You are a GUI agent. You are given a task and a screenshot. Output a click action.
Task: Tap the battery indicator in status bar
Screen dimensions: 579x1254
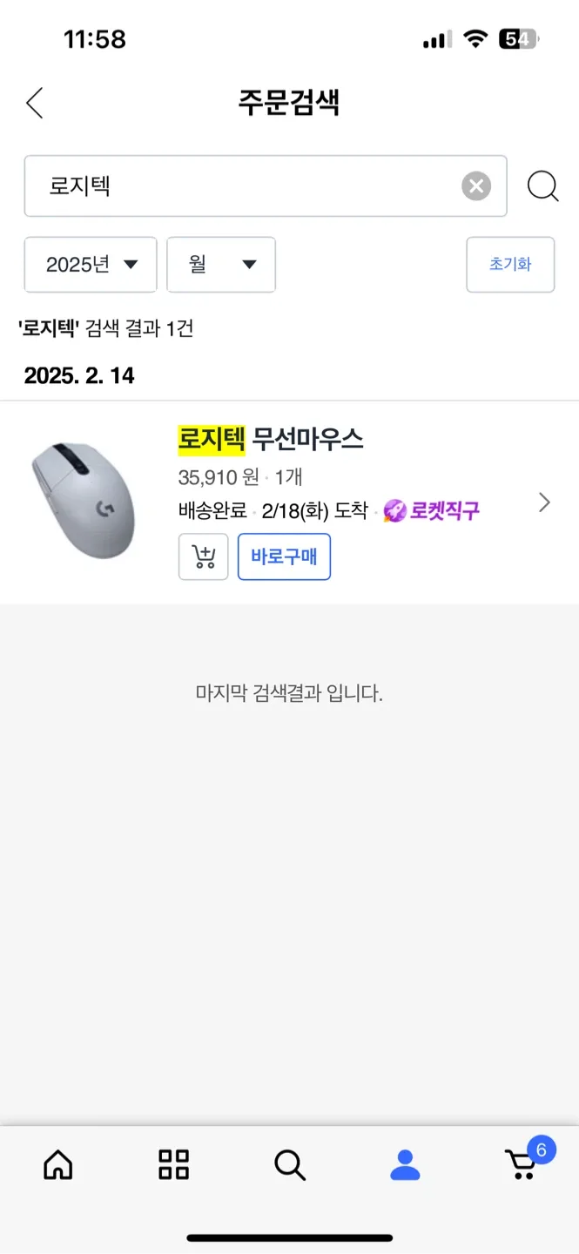[x=518, y=39]
